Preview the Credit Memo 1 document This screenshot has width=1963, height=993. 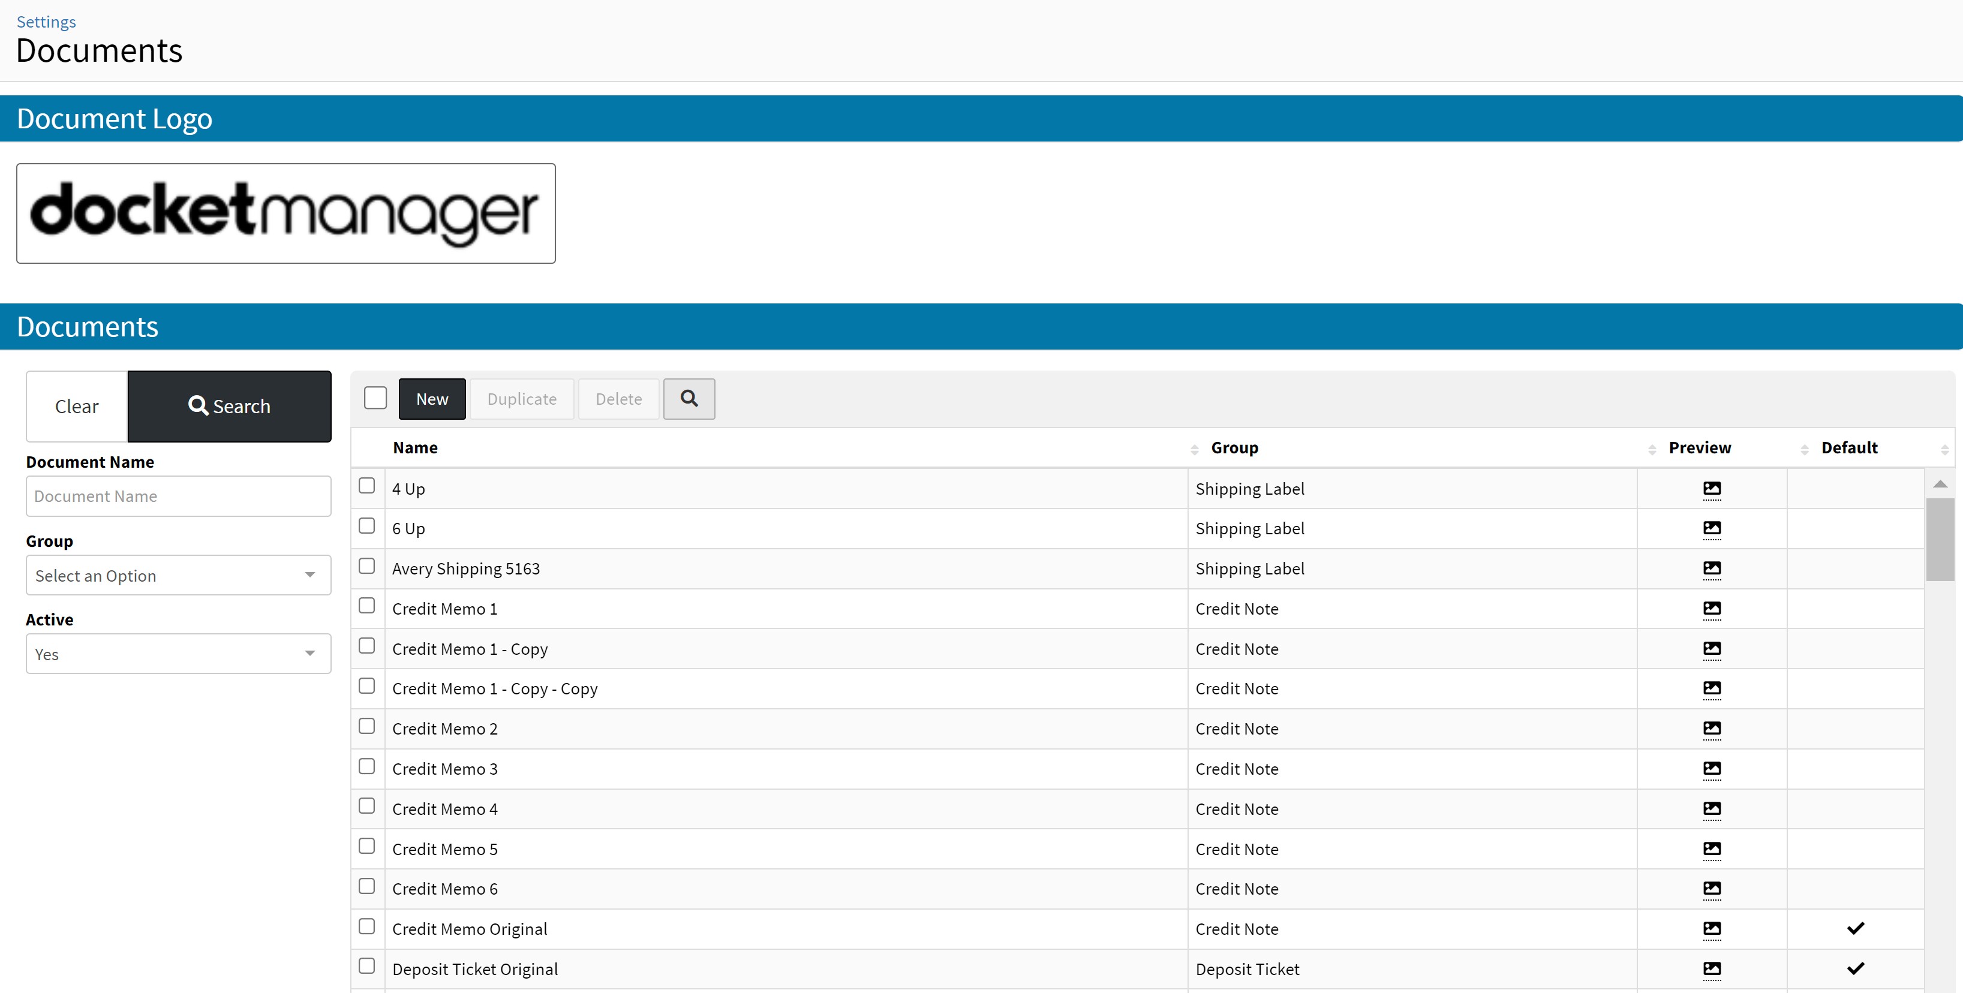tap(1712, 609)
